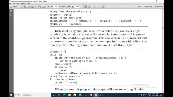The width and height of the screenshot is (173, 97).
Task: Open the notification action center
Action: [161, 95]
